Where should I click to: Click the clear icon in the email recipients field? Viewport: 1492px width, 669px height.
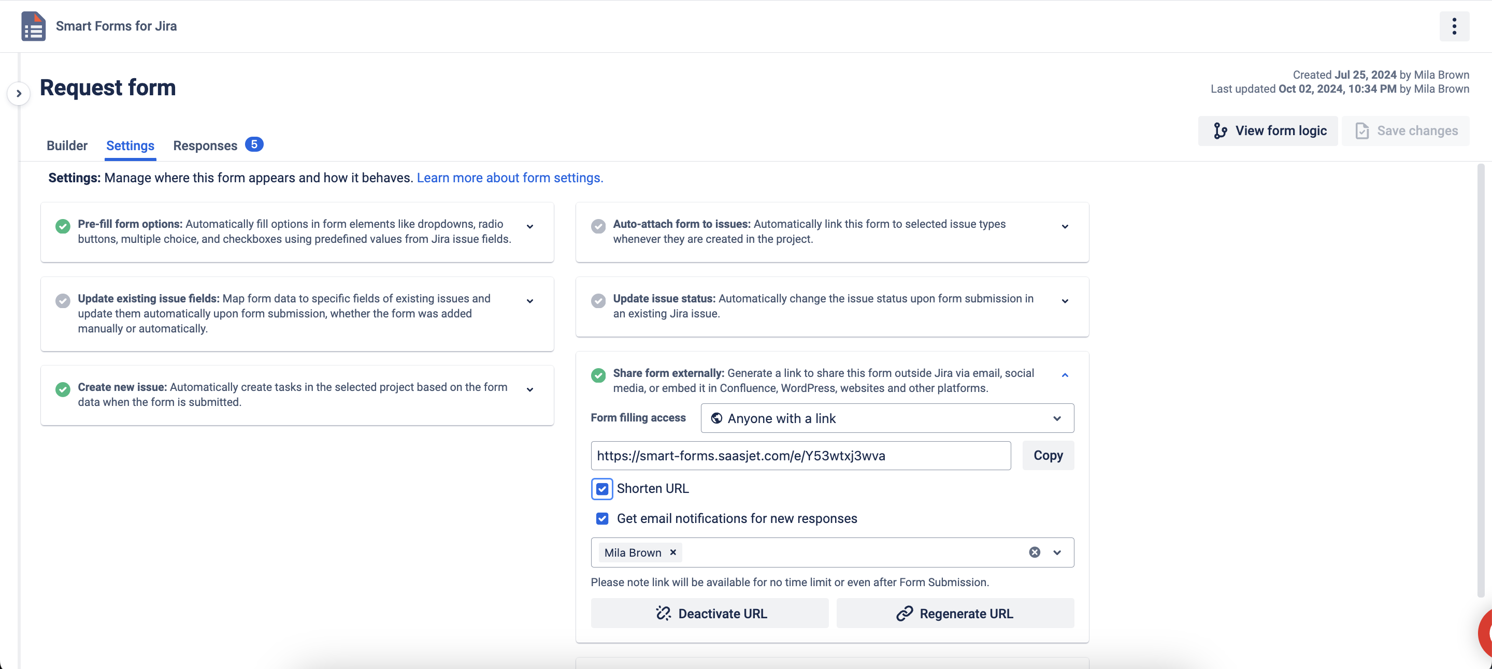[x=1035, y=552]
